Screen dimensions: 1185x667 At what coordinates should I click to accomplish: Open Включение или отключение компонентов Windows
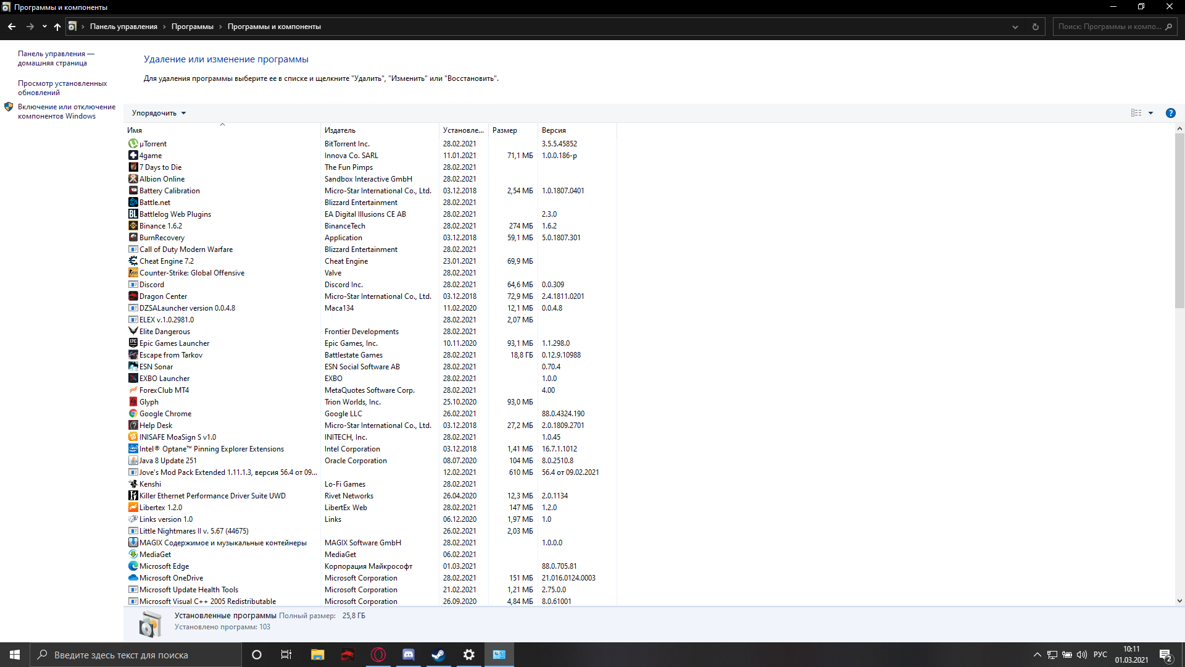pos(67,111)
